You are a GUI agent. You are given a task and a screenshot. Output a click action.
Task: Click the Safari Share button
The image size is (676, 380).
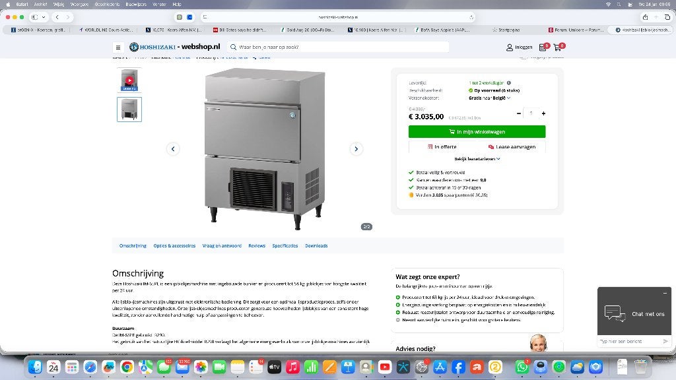[646, 17]
